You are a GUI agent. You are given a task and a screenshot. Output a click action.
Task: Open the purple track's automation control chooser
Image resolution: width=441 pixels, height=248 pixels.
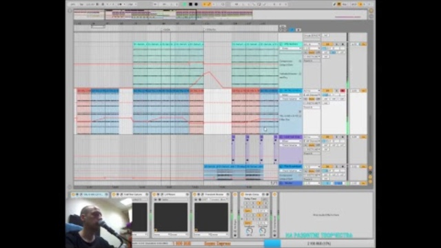point(291,145)
